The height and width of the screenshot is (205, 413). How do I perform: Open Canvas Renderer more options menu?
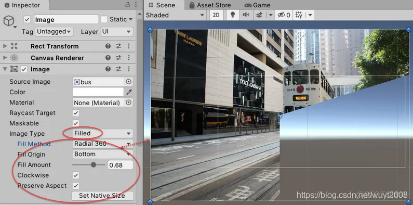129,58
